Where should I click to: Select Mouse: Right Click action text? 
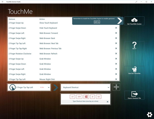47,79
